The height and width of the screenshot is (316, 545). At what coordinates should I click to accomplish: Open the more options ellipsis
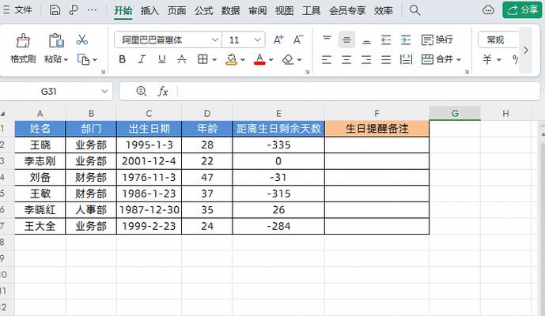click(92, 10)
